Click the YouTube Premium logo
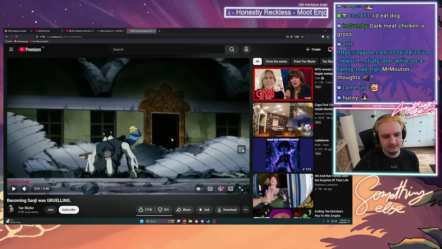Screen dimensions: 442x249 [x=30, y=49]
